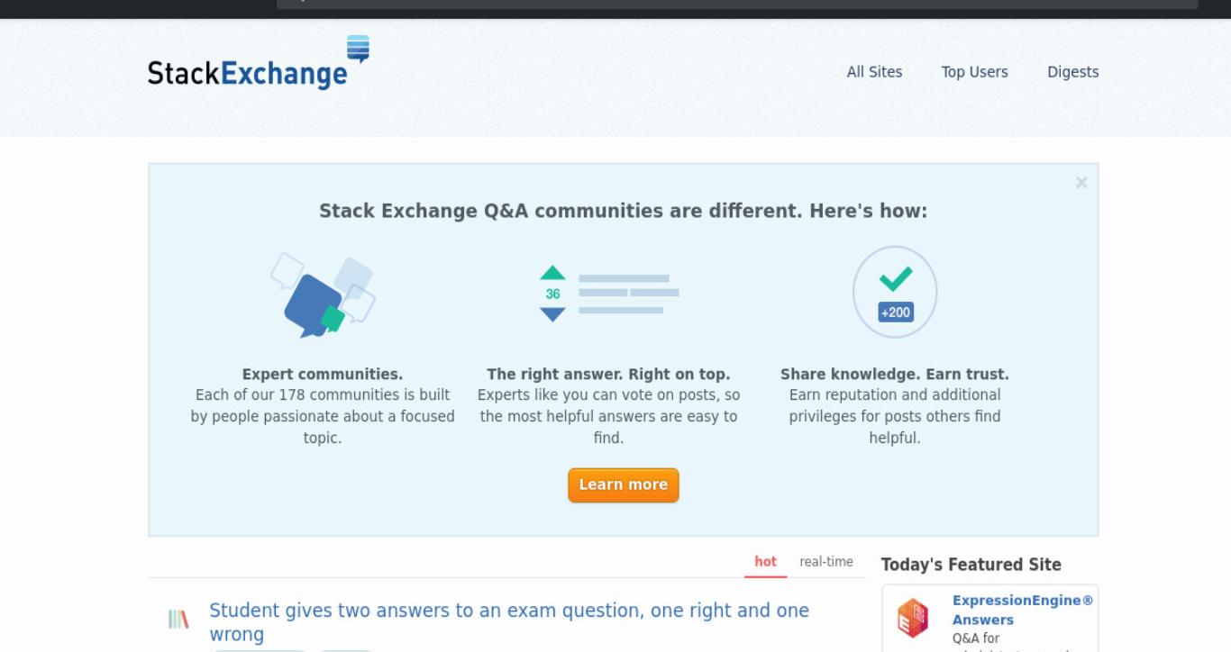Click the search field at top
Image resolution: width=1231 pixels, height=652 pixels.
(x=737, y=3)
